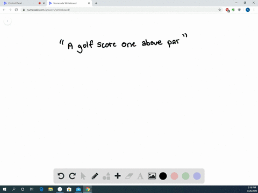Viewport: 258px width, 193px height.
Task: Open Task View on taskbar
Action: click(x=32, y=189)
